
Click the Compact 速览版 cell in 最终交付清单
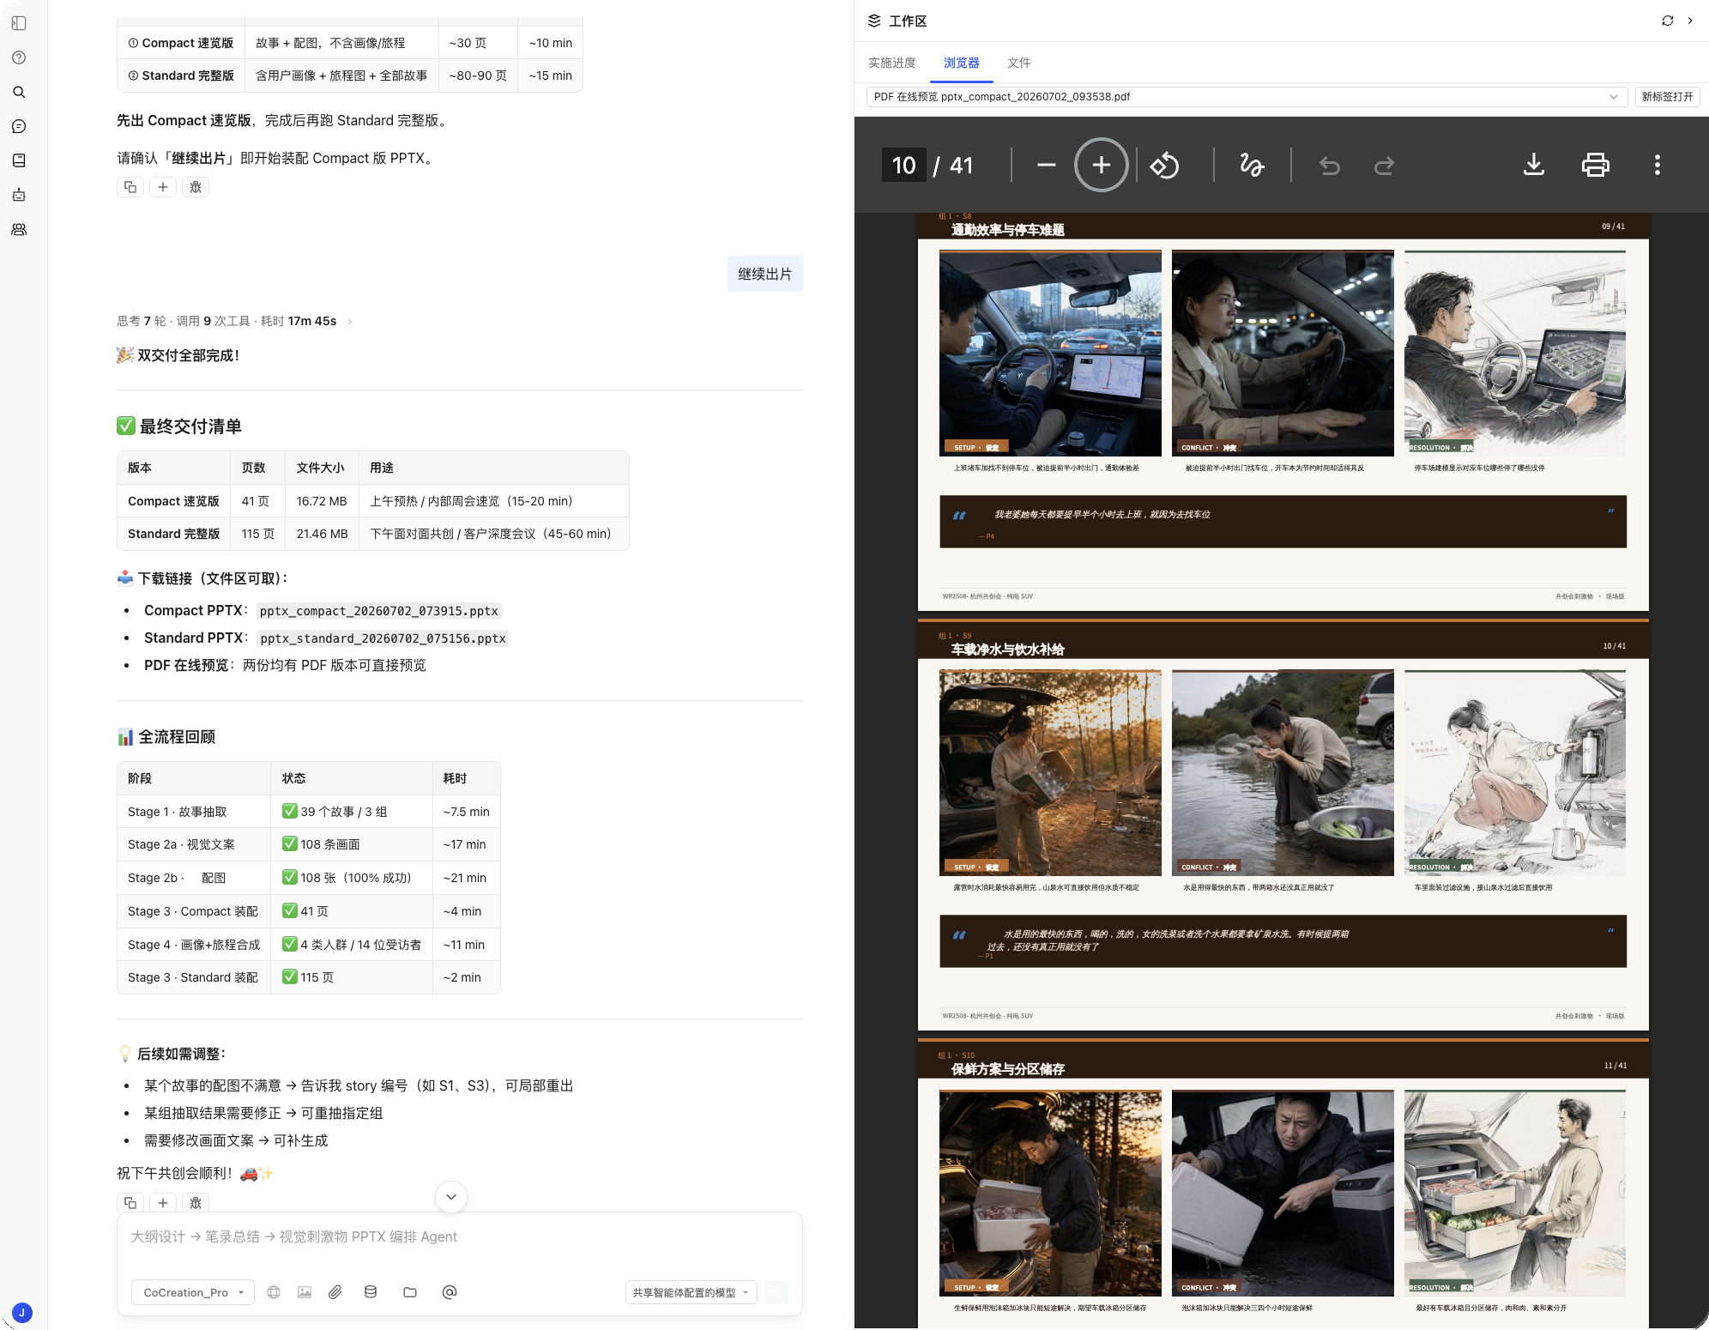click(x=174, y=501)
